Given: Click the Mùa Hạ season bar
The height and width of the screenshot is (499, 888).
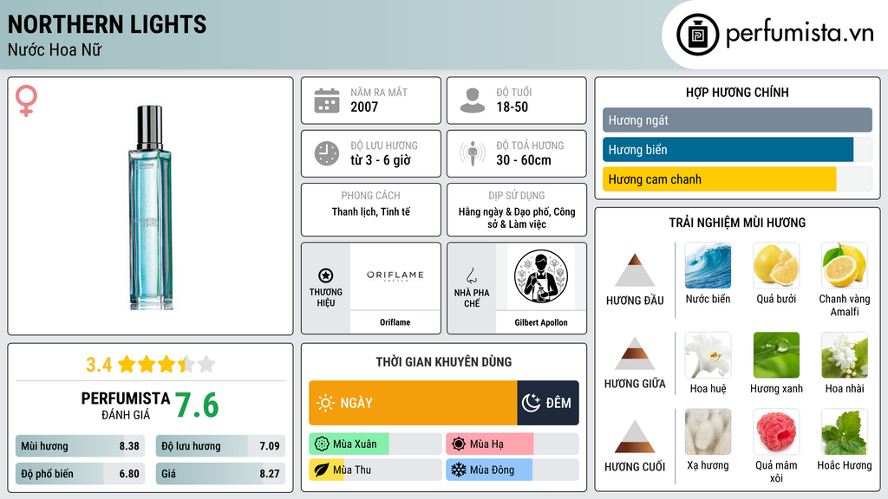Looking at the screenshot, I should click(512, 444).
